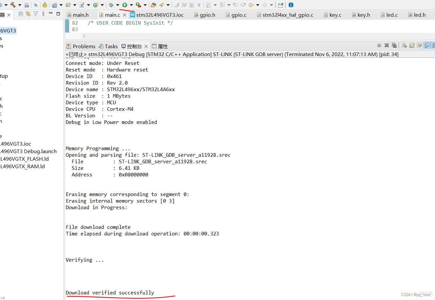
Task: Open the Build hammer dropdown arrow
Action: 20,5
